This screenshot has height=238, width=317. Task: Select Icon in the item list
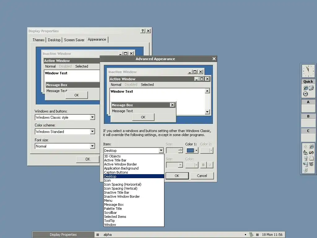(134, 181)
